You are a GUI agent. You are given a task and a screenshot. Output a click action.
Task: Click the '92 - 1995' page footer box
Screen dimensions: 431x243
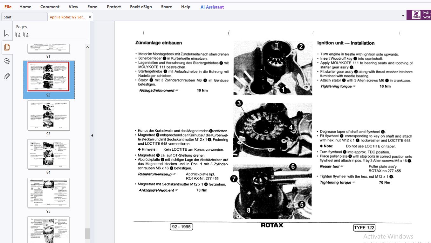tap(181, 227)
